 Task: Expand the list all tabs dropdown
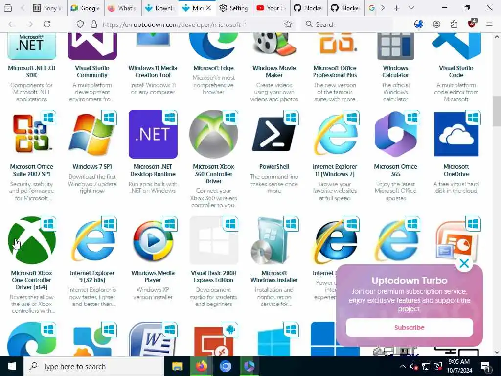411,8
